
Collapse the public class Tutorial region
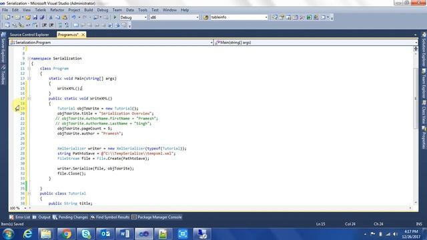29,193
